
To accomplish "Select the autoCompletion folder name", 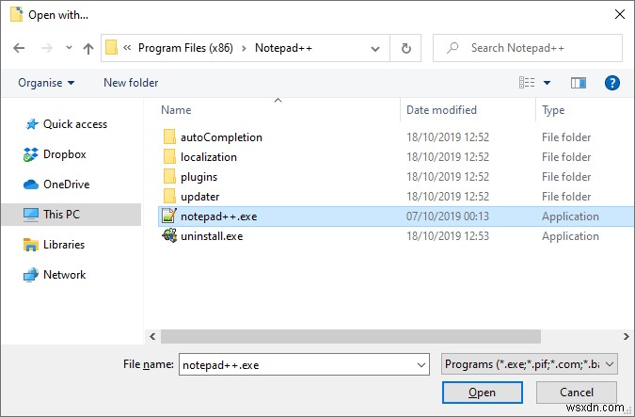I will click(x=221, y=137).
